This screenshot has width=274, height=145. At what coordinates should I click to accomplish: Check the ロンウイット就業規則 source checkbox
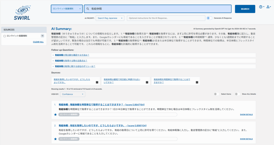point(5,36)
